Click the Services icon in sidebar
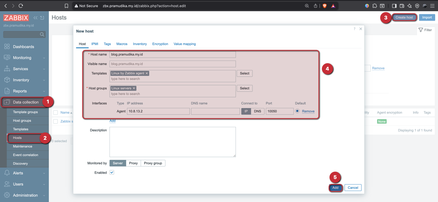Screen dimensions: 438x202 point(7,69)
